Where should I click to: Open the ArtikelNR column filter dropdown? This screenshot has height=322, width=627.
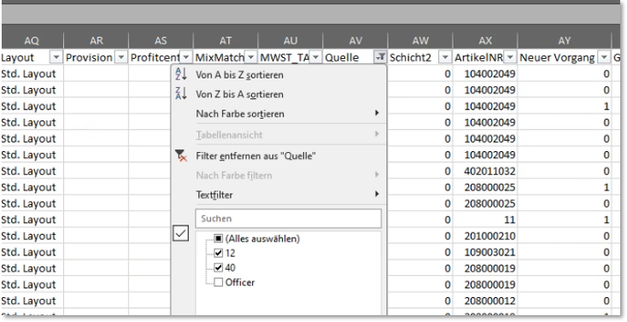pyautogui.click(x=510, y=57)
